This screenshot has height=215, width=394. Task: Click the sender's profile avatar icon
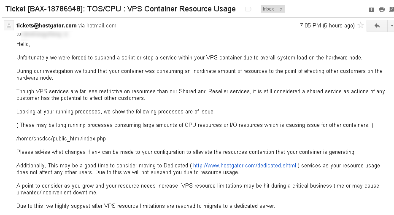pyautogui.click(x=9, y=25)
